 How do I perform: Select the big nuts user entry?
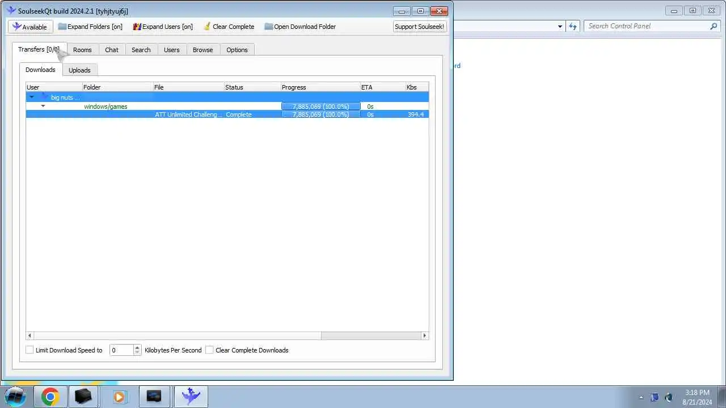pyautogui.click(x=64, y=97)
